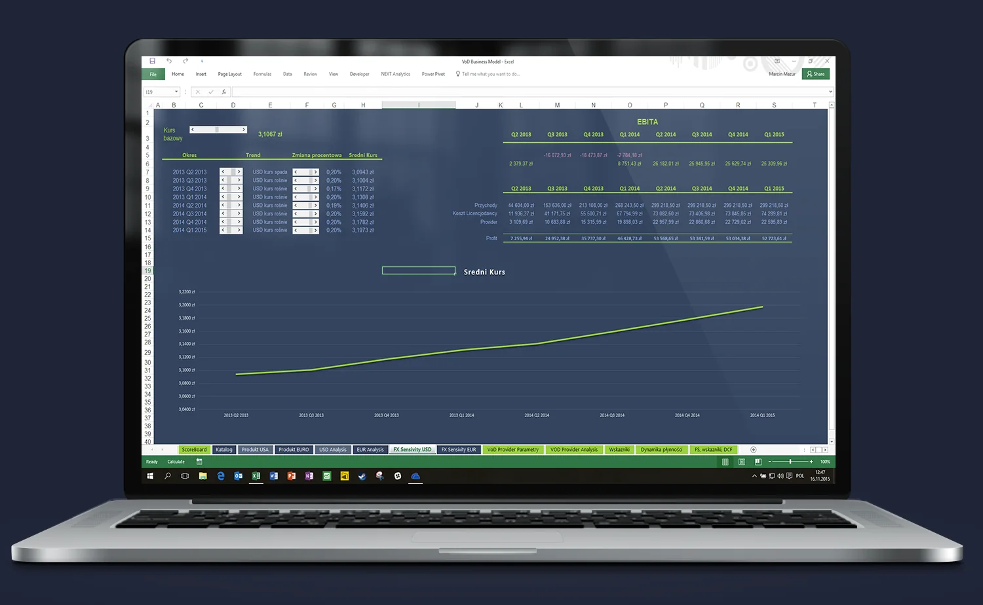This screenshot has width=983, height=605.
Task: Click the Sredni Kurs chart title
Action: 484,272
